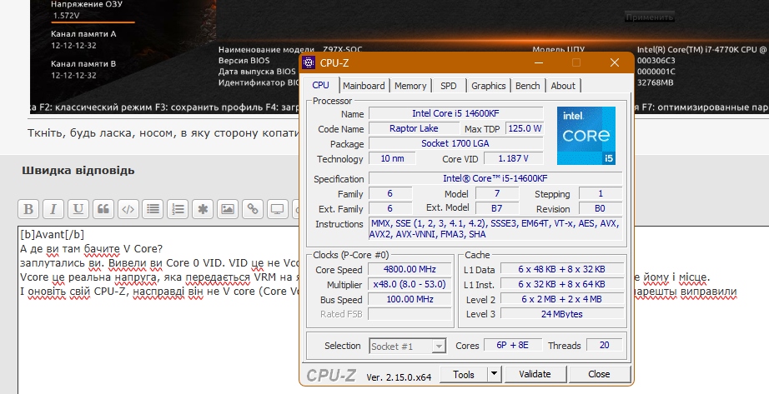Click the CPU Name field Intel Core i5 14600KF
Viewport: 769px width, 394px height.
pos(455,113)
